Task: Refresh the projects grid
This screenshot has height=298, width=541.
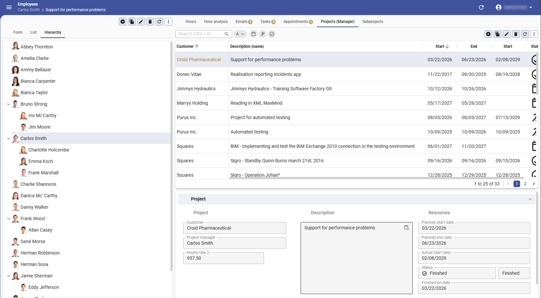Action: pos(525,34)
